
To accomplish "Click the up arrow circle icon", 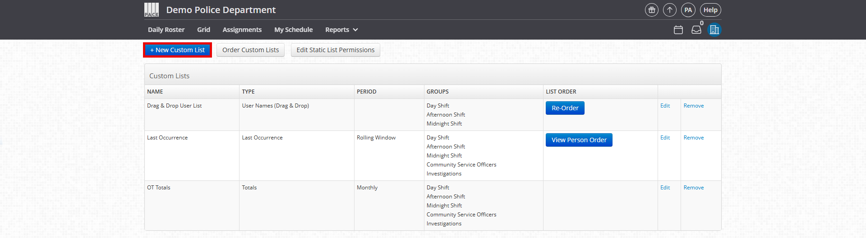I will pyautogui.click(x=670, y=10).
